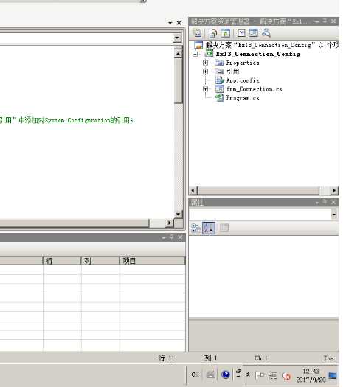Show hidden tray icons arrow
This screenshot has width=346, height=387.
tap(248, 374)
